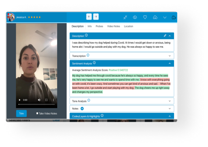Click the video progress bar

tap(37, 104)
